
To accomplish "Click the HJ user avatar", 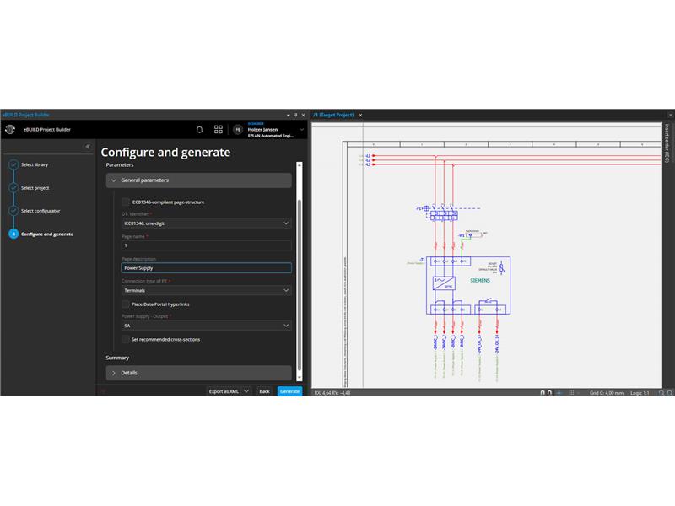I will tap(238, 130).
